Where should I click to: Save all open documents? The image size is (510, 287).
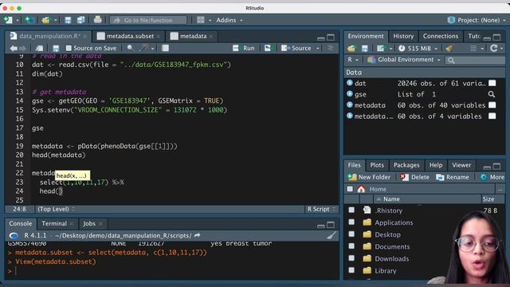(80, 20)
